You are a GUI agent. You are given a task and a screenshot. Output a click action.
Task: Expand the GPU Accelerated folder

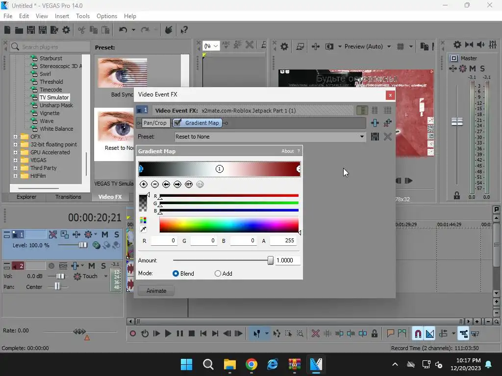point(15,152)
